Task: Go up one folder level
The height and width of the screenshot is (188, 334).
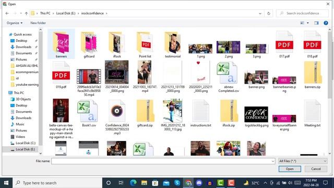Action: [x=26, y=14]
